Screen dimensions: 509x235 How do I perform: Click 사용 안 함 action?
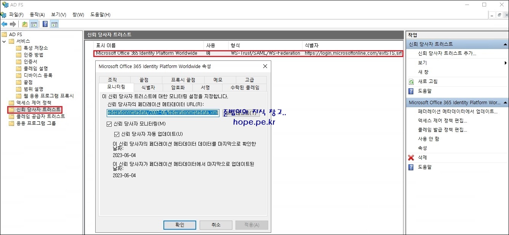(428, 139)
